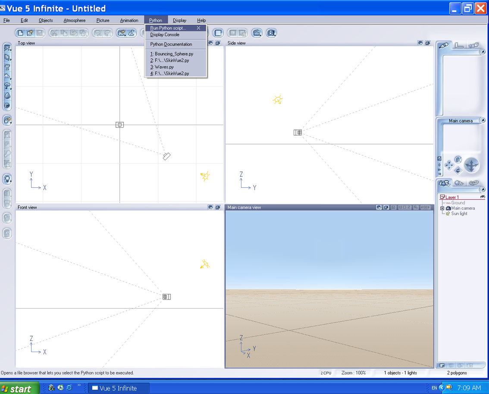This screenshot has width=489, height=394.
Task: Expand the Main camera tree node
Action: (x=442, y=208)
